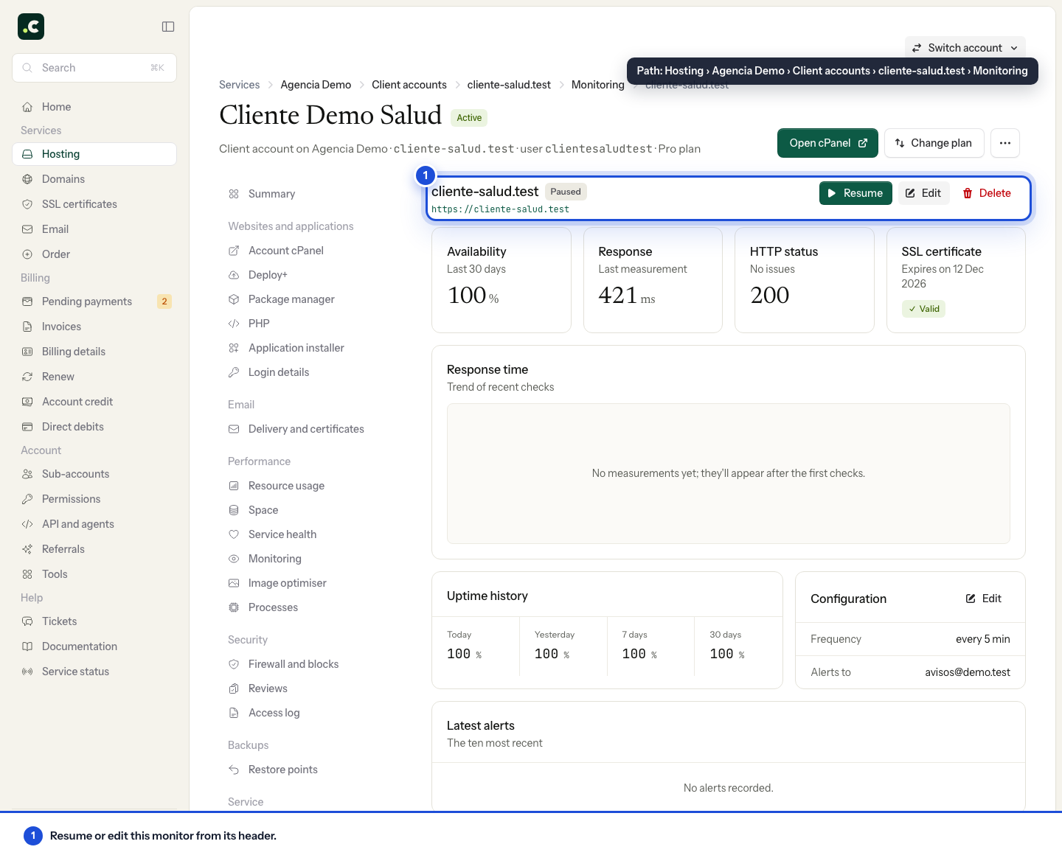The width and height of the screenshot is (1062, 858).
Task: Click the Deploy+ icon in the account menu
Action: pyautogui.click(x=234, y=275)
